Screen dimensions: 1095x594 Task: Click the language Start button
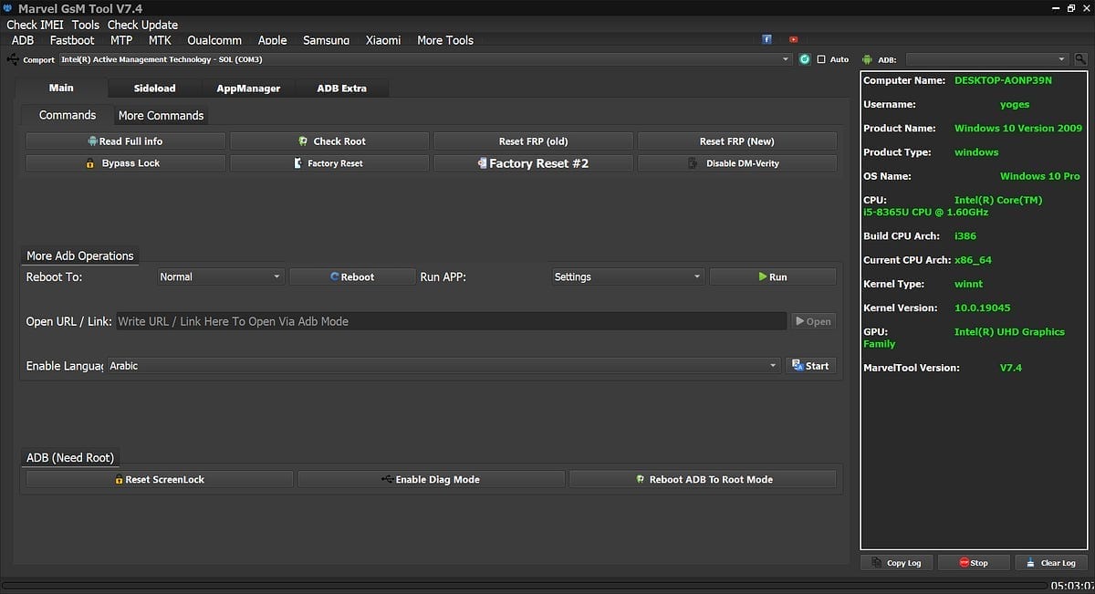pos(810,366)
